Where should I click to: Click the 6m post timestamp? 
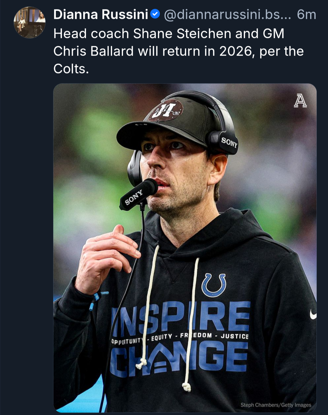coord(306,14)
